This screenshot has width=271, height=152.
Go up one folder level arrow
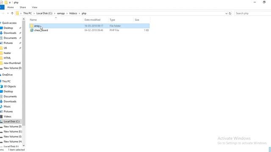coord(12,13)
